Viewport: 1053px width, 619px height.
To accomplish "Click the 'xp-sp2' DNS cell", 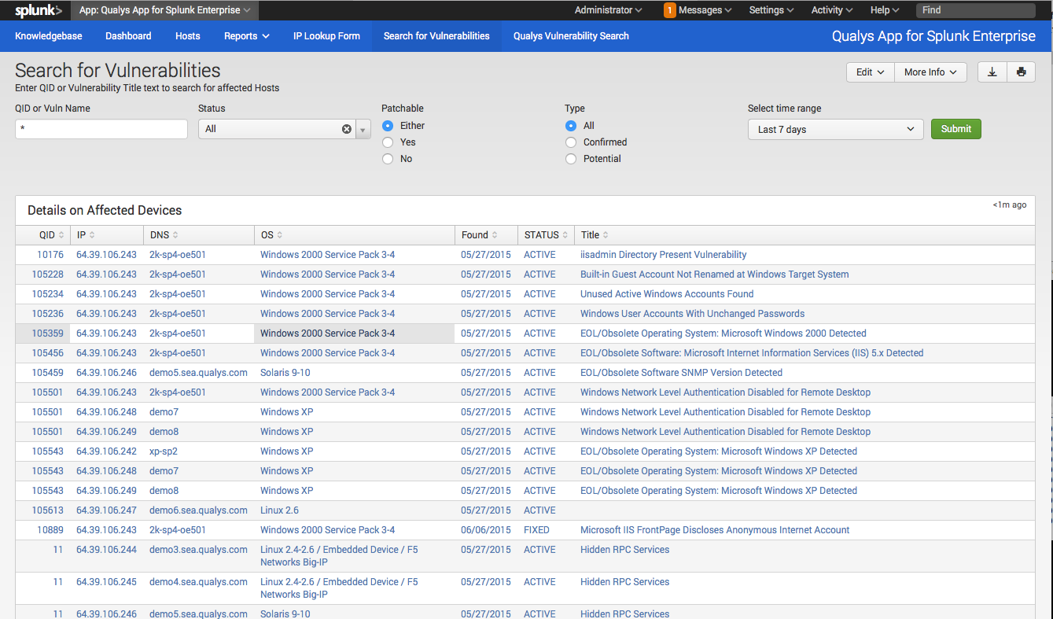I will pyautogui.click(x=164, y=451).
